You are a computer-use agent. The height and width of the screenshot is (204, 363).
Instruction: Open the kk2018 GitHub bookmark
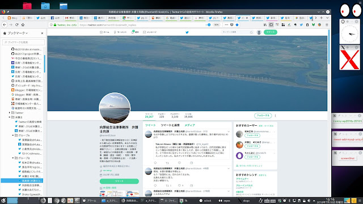click(x=27, y=49)
